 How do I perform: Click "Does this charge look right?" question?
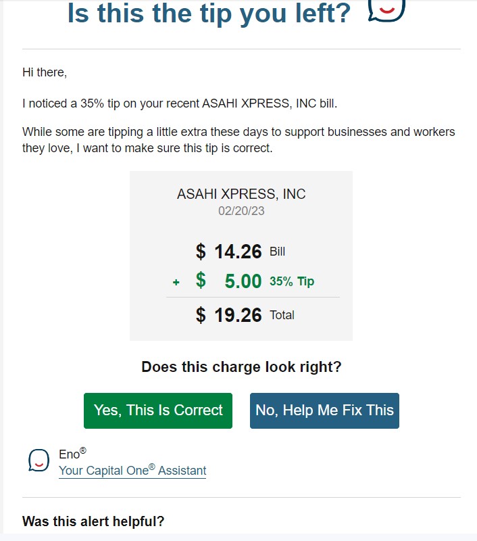[241, 367]
